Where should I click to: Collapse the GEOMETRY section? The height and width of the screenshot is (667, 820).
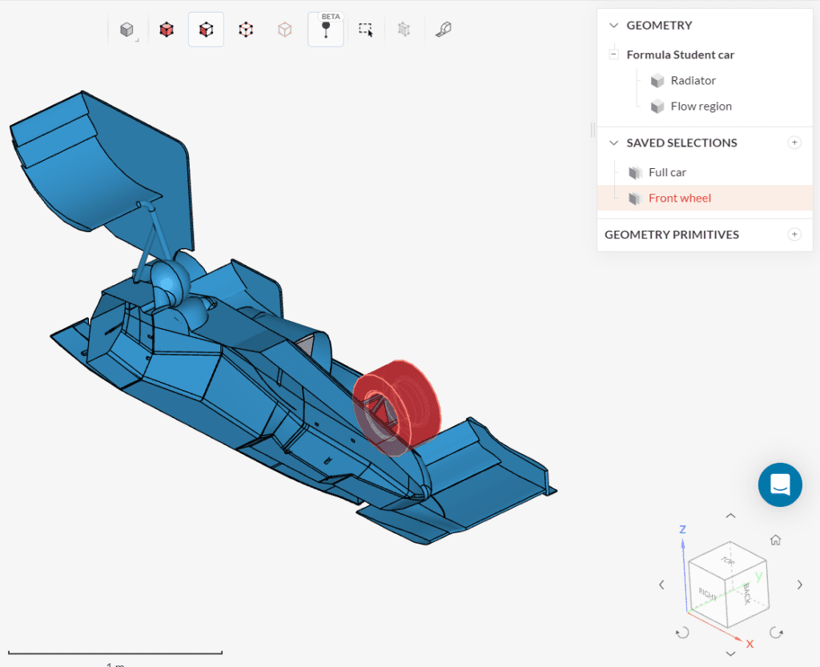pos(613,25)
